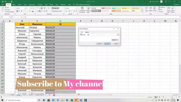181x102 pixels.
Task: Click the Tell me what you want search box
Action: [x=83, y=5]
